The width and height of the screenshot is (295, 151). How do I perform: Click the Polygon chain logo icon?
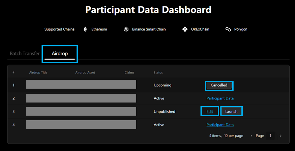tap(228, 29)
